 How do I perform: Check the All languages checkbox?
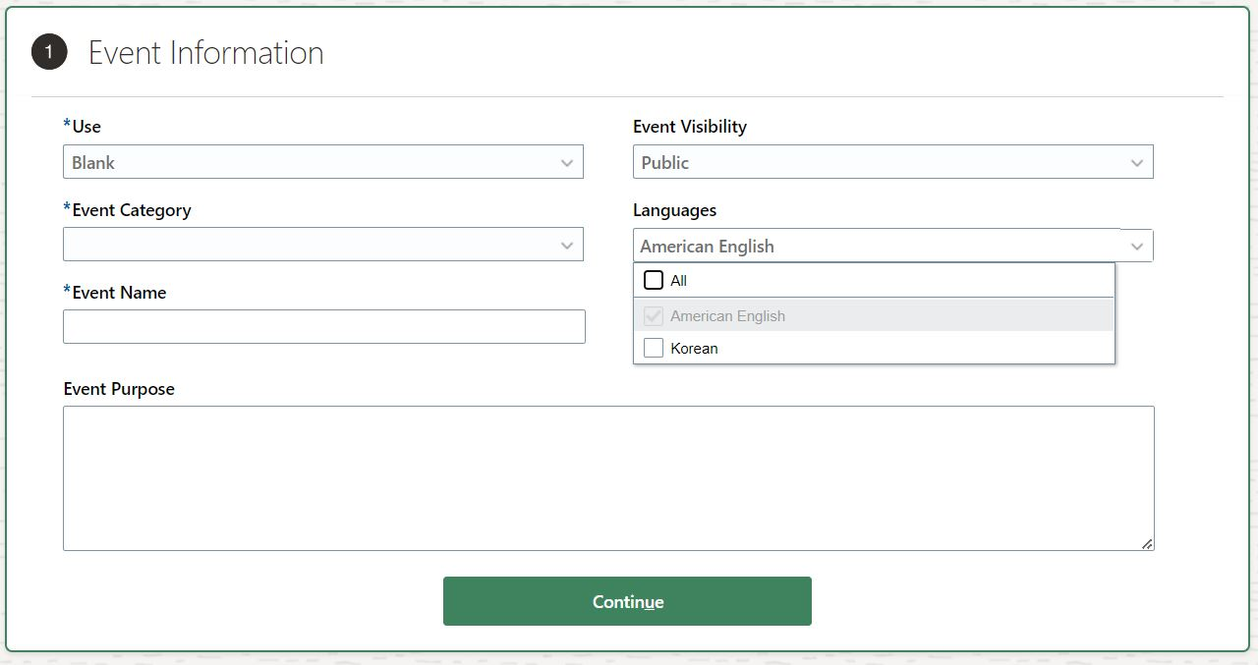point(654,281)
